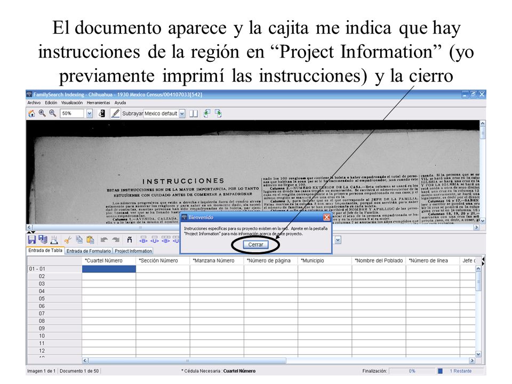Click the Redo arrow icon
512x384 pixels.
pos(116,240)
